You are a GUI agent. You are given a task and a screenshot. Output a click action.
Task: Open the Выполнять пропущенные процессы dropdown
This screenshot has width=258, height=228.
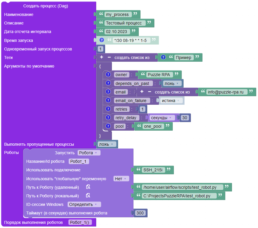coord(106,144)
